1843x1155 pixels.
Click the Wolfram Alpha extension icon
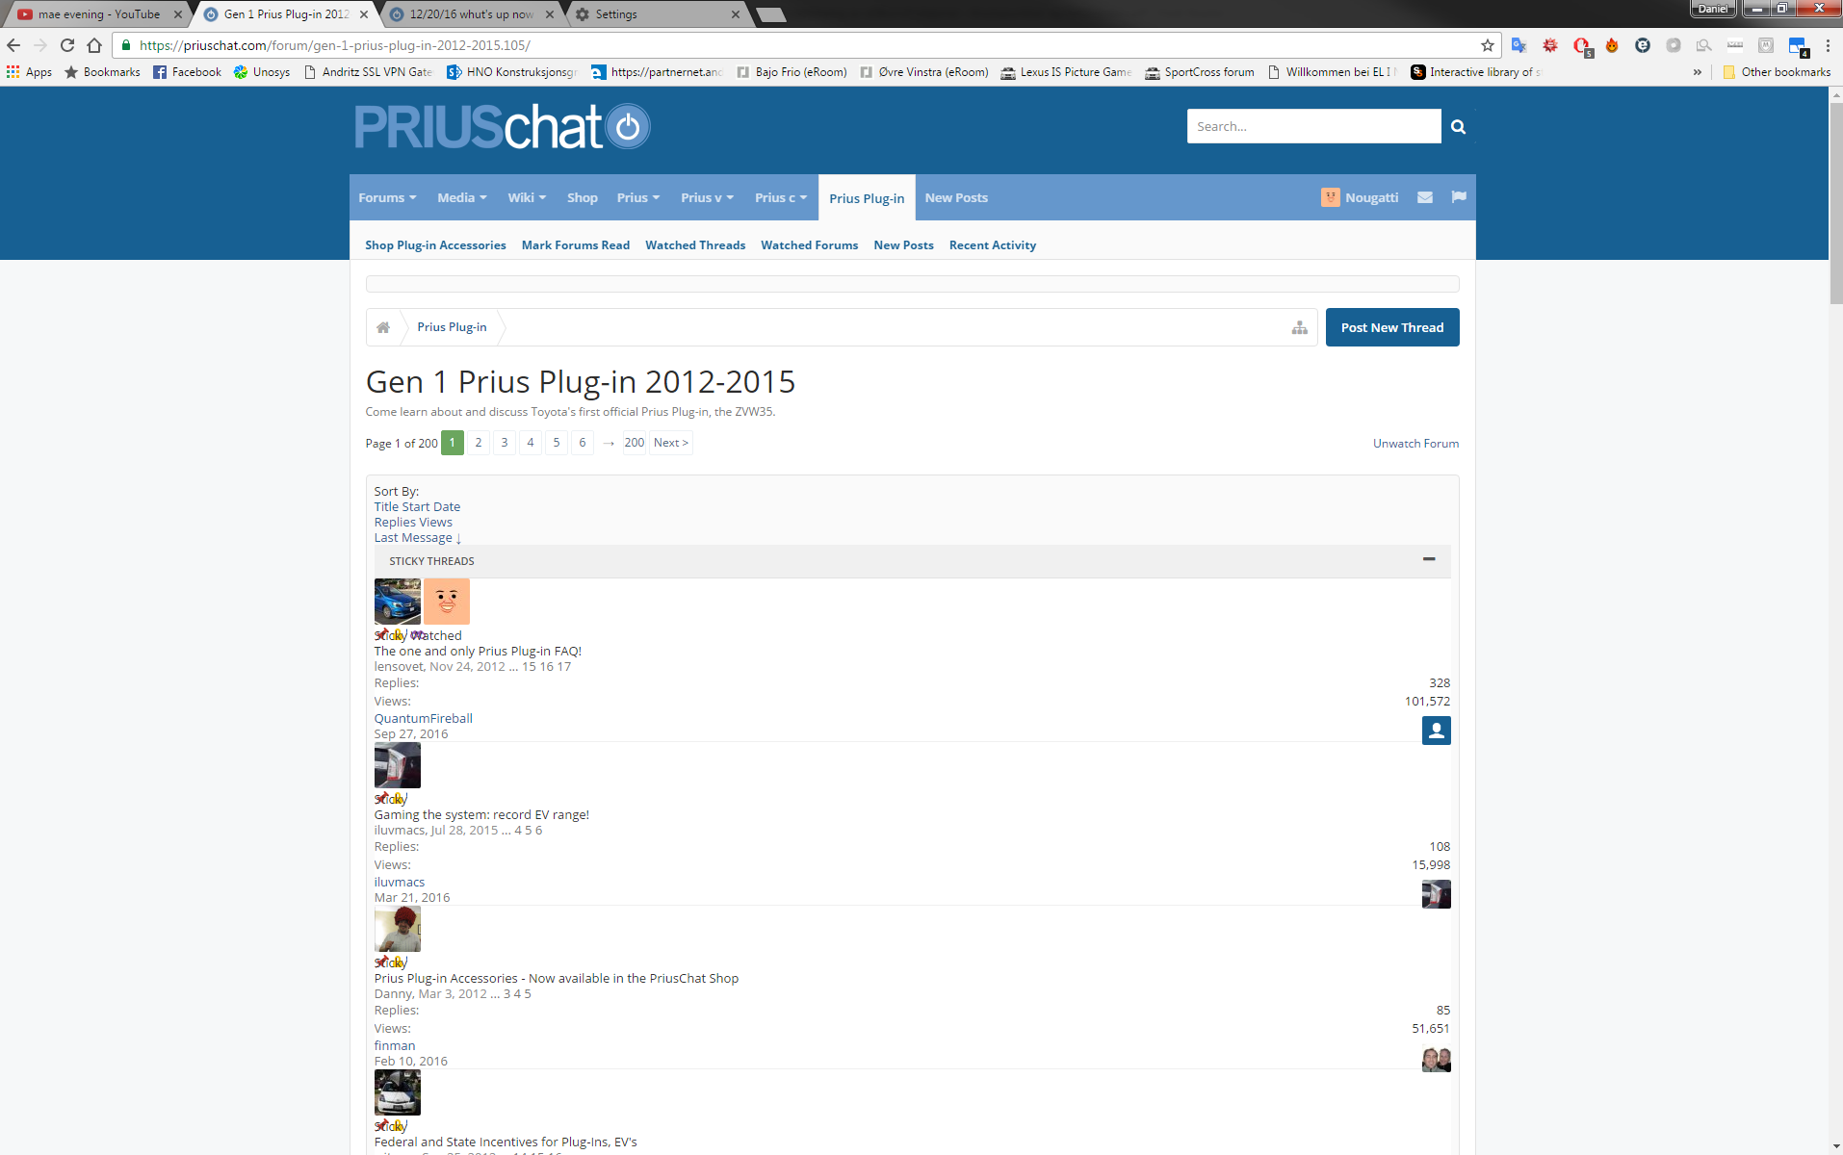(x=1550, y=45)
